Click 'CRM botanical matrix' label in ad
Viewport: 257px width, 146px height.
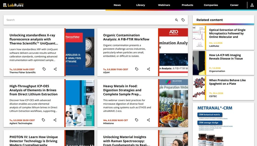pyautogui.click(x=210, y=114)
